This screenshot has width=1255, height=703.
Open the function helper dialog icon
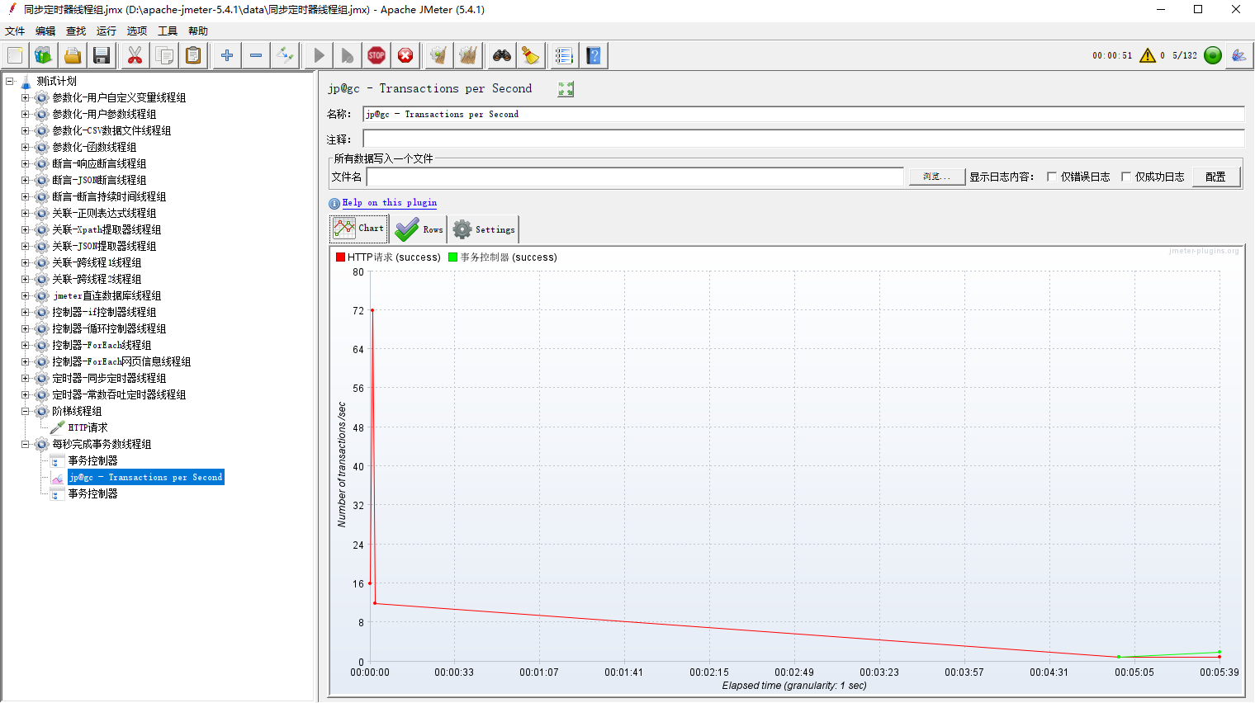click(564, 55)
